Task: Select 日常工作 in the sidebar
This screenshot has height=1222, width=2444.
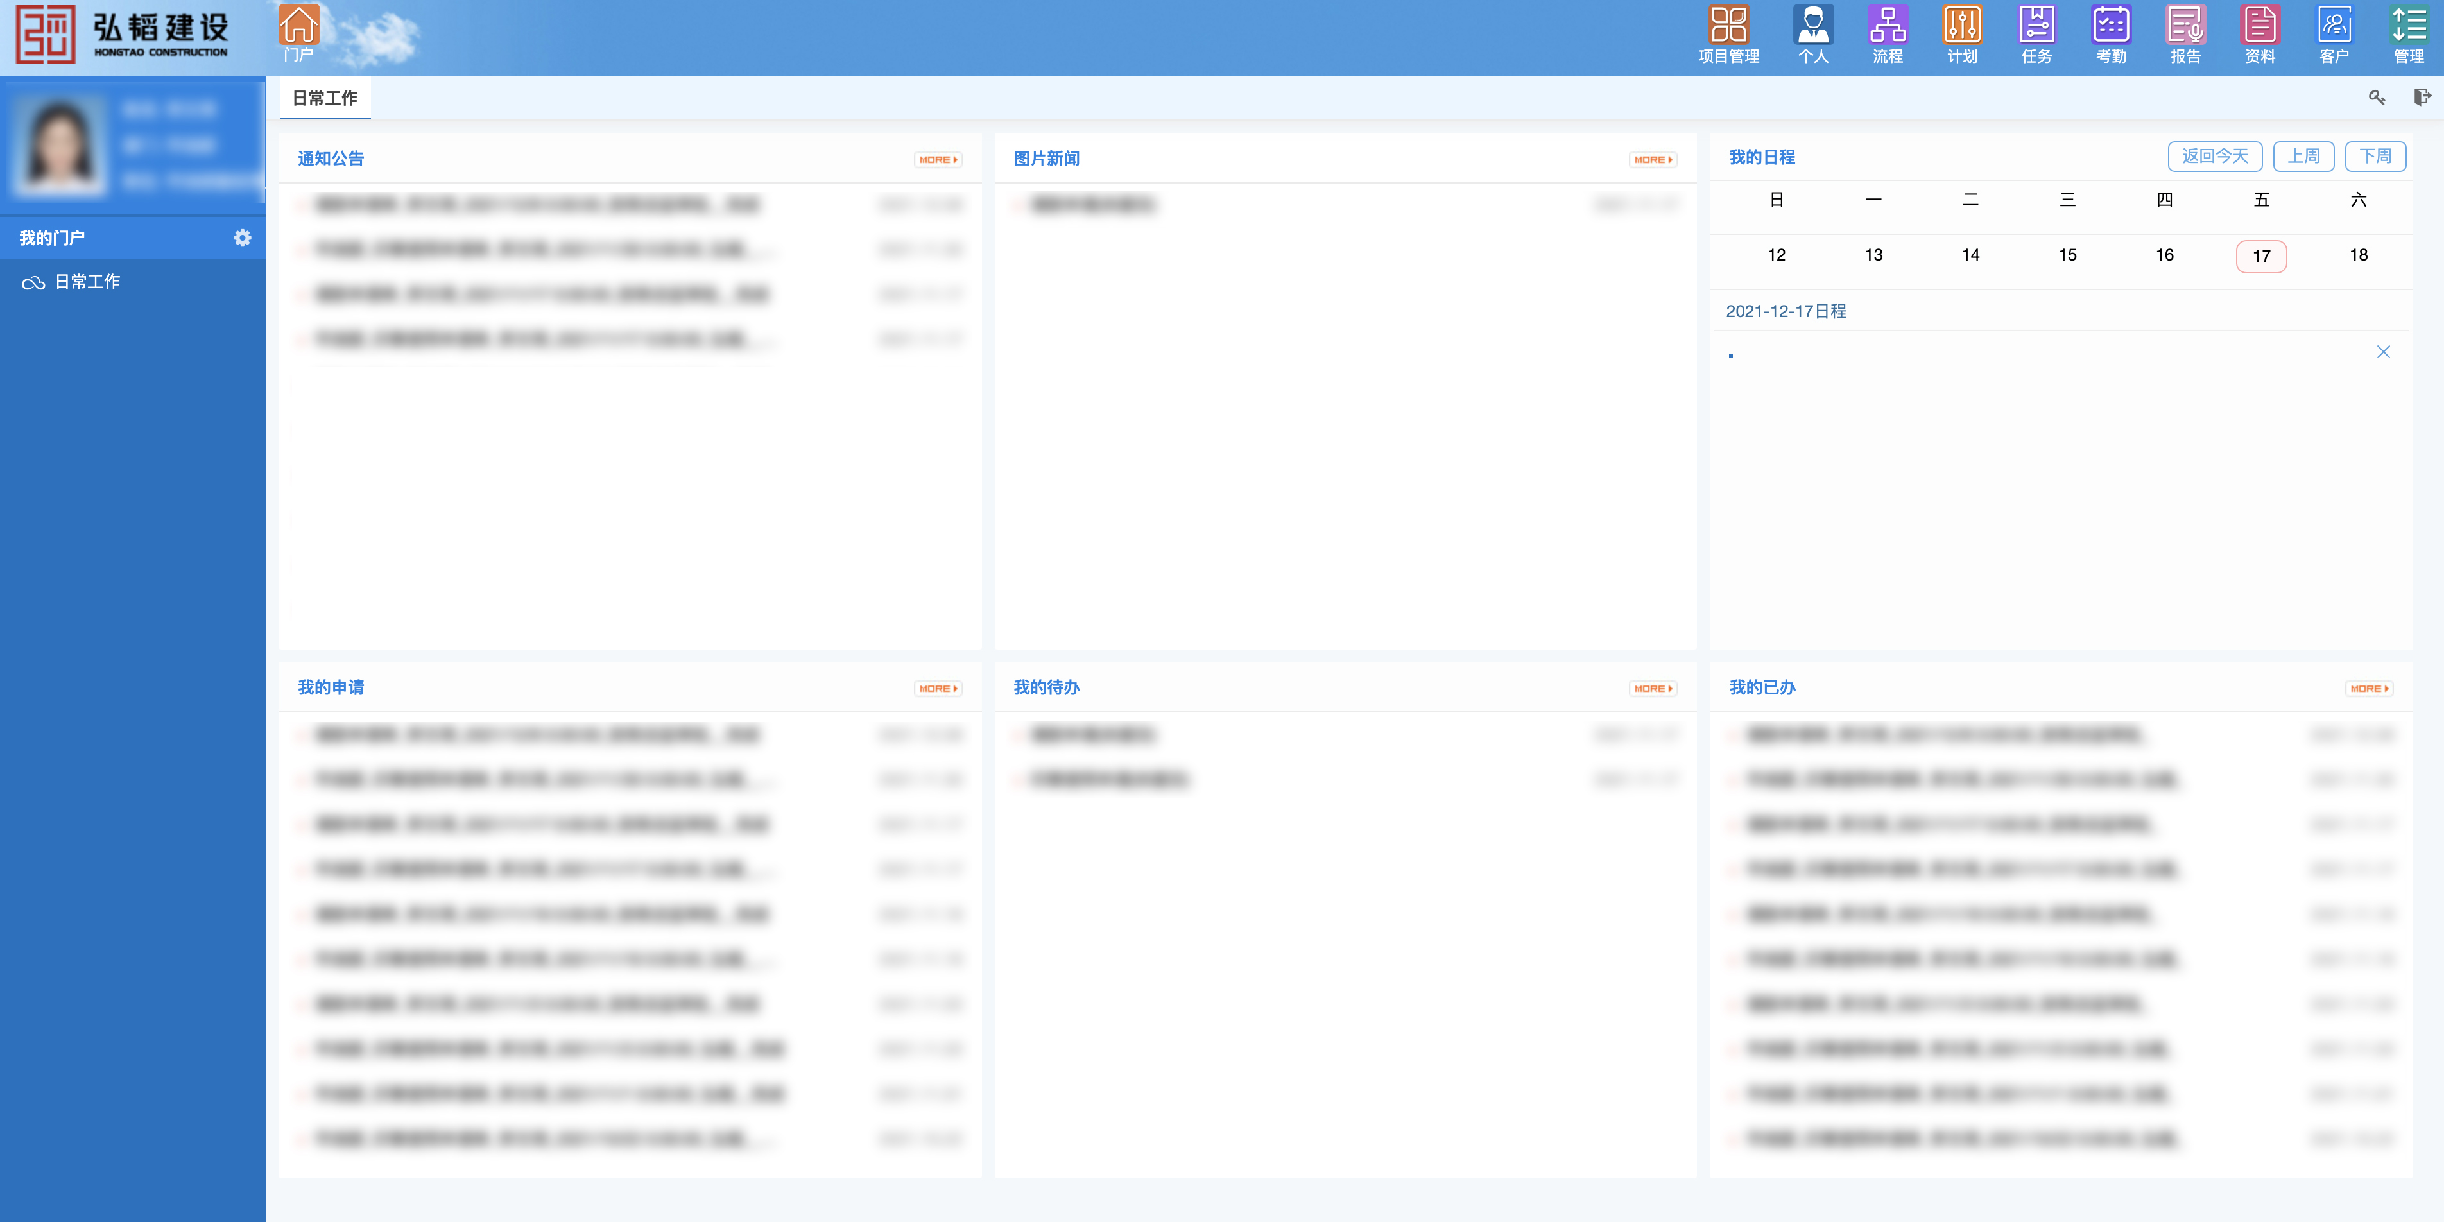Action: pyautogui.click(x=87, y=282)
